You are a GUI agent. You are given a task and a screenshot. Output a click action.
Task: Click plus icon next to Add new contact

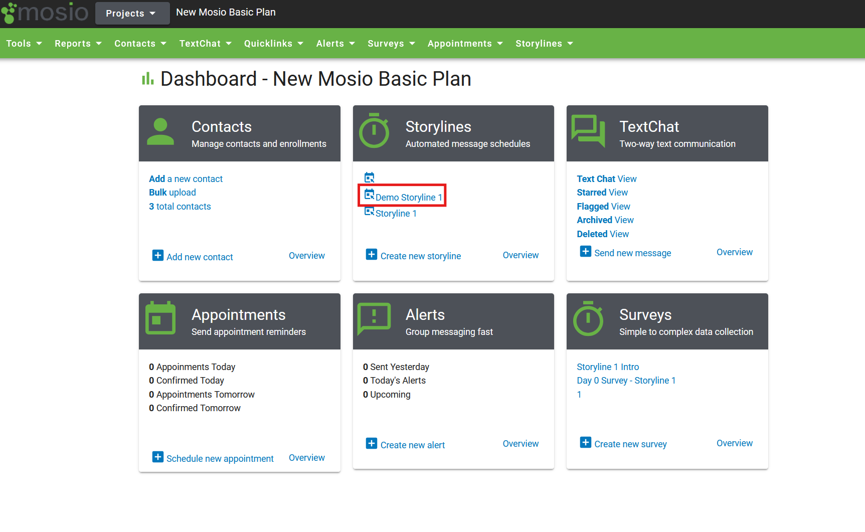[x=158, y=255]
